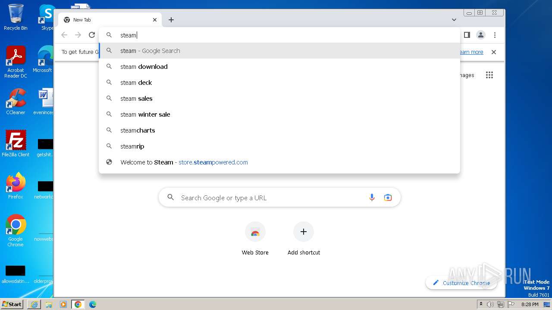Open a new tab with the plus button

171,20
